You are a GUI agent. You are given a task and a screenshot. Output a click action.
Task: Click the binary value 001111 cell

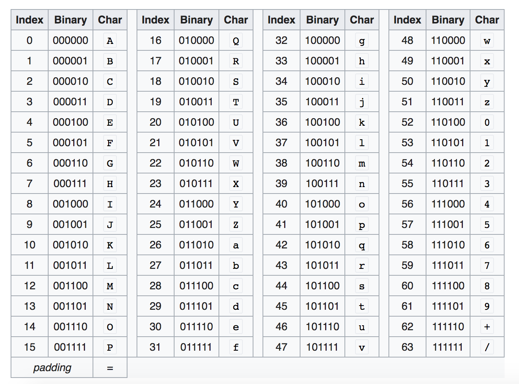[71, 347]
